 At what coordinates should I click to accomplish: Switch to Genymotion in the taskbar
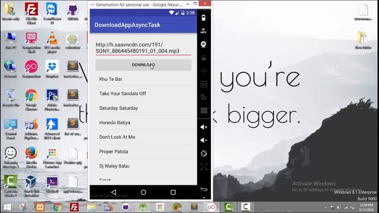click(211, 207)
